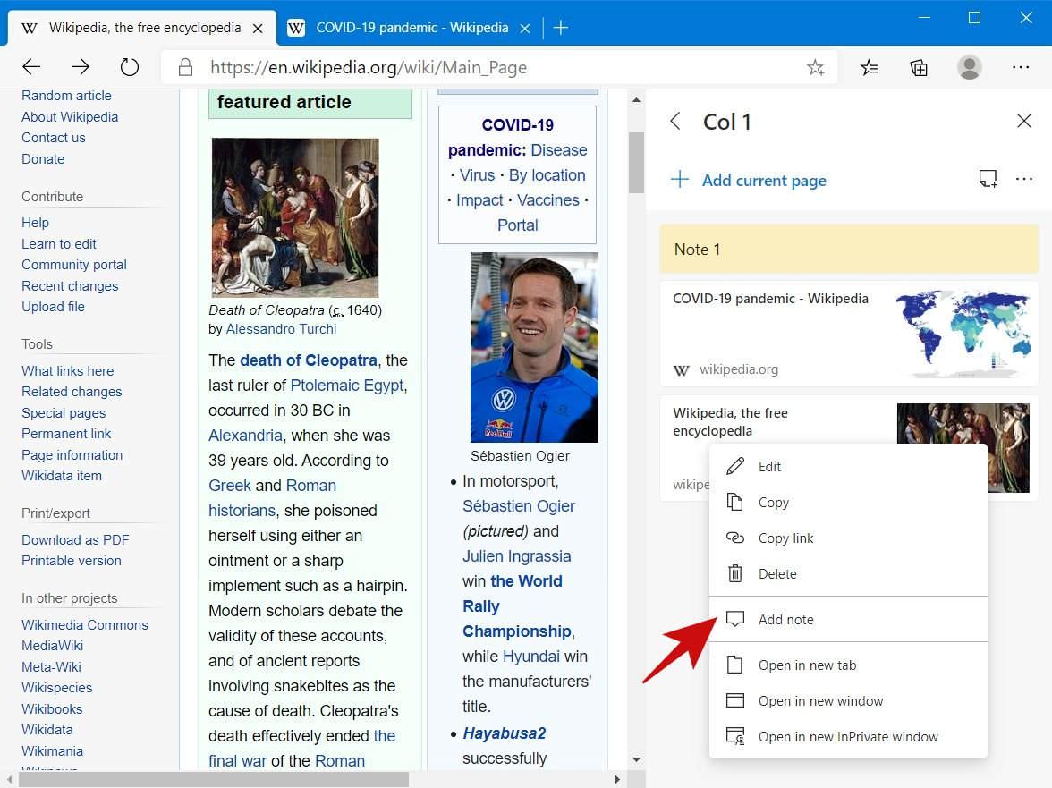The image size is (1052, 788).
Task: Select Edit in the context menu
Action: [x=848, y=466]
